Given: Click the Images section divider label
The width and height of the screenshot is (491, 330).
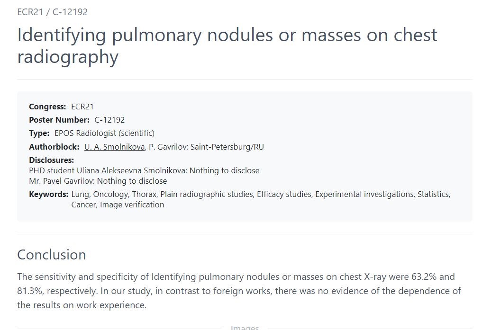Looking at the screenshot, I should tap(245, 328).
